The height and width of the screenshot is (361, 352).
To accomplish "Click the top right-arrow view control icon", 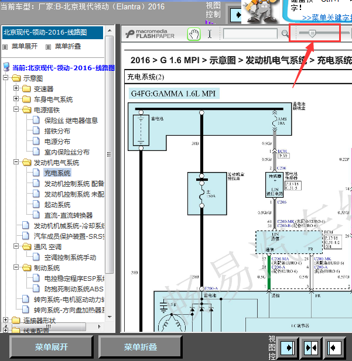I will point(236,15).
